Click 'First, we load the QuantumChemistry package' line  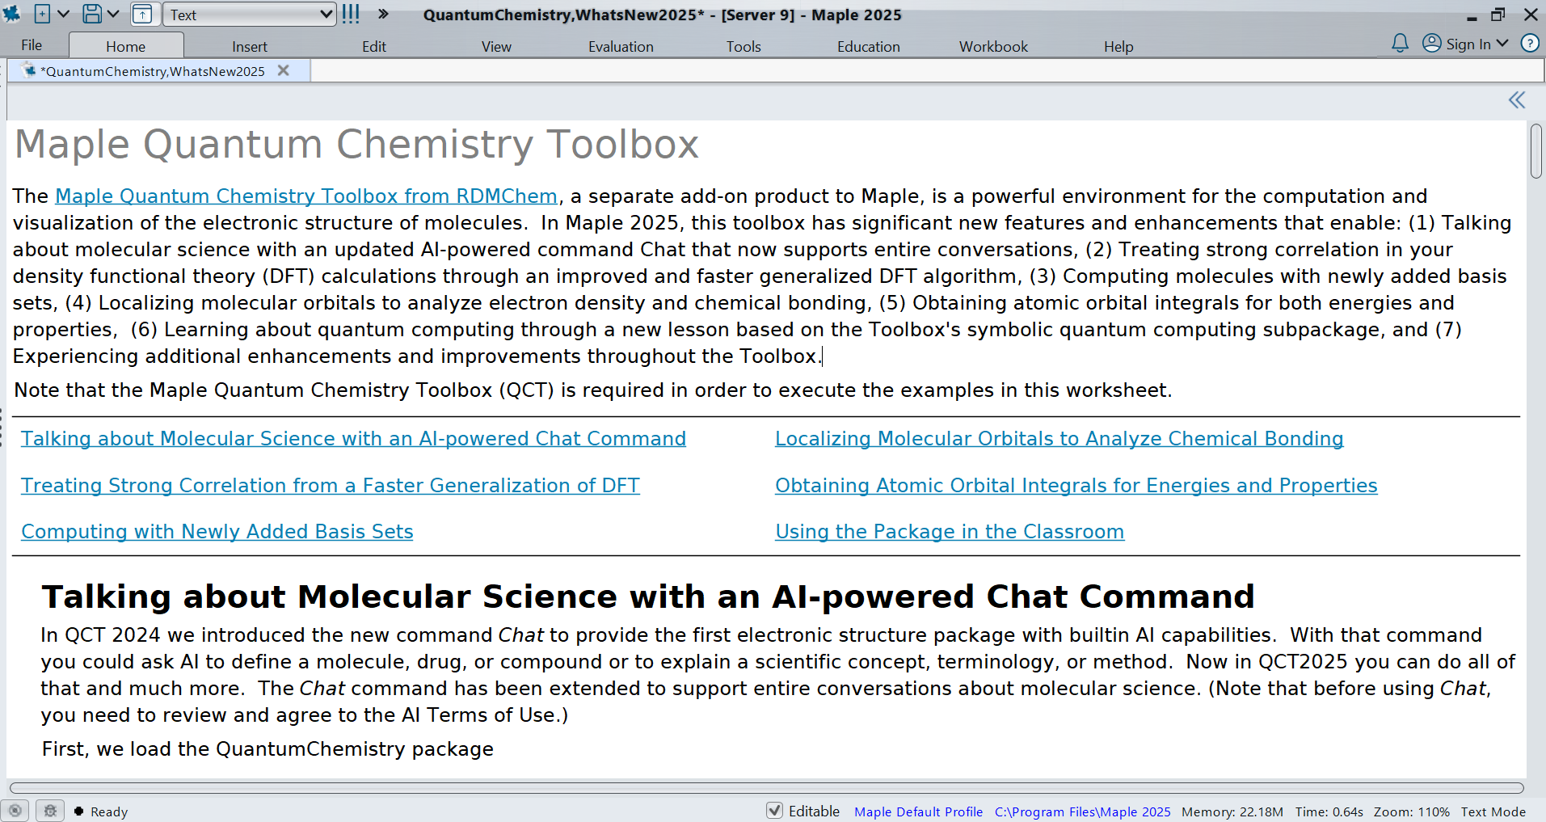click(x=267, y=749)
